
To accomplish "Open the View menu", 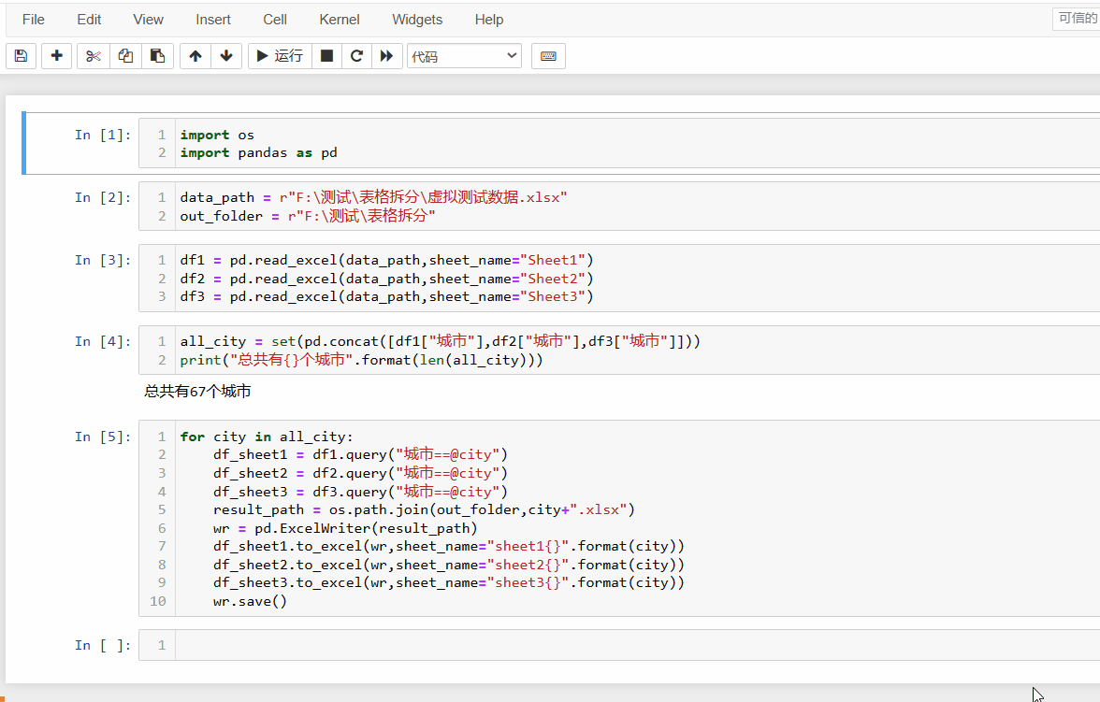I will [x=148, y=20].
